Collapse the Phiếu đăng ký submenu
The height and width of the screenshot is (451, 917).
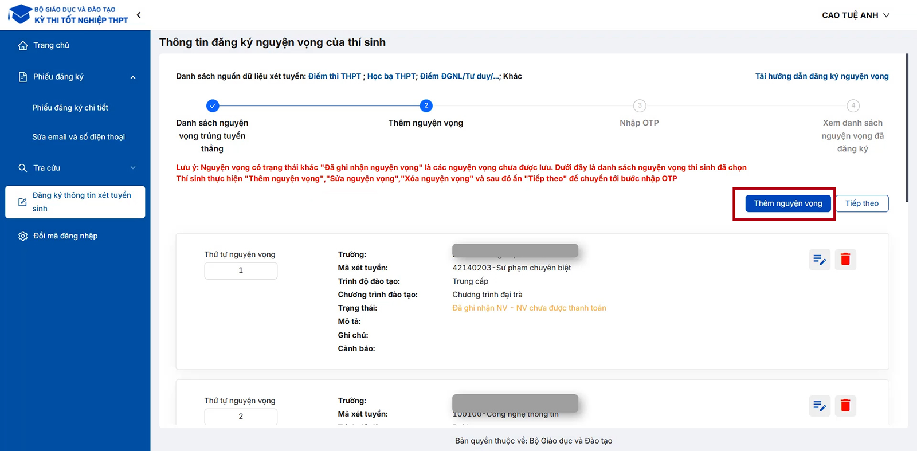[x=133, y=77]
